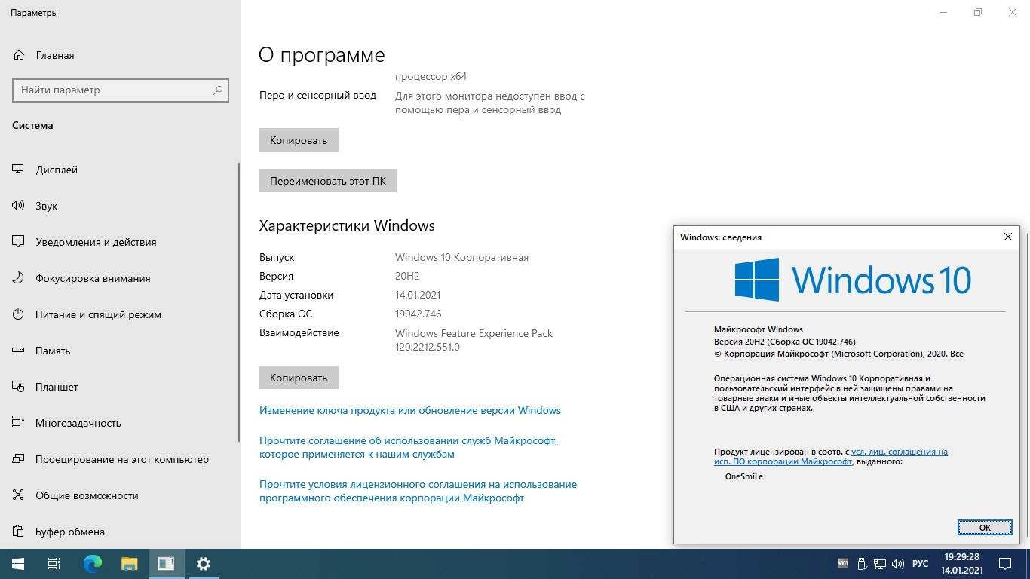1030x579 pixels.
Task: Open Проецирование на этот компьютер
Action: coord(121,459)
